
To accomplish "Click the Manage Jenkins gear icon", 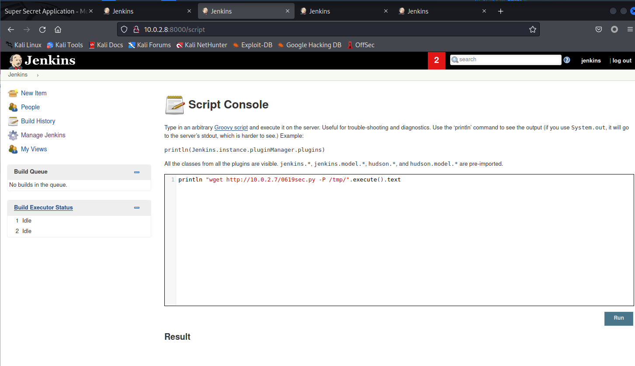I will click(x=13, y=135).
